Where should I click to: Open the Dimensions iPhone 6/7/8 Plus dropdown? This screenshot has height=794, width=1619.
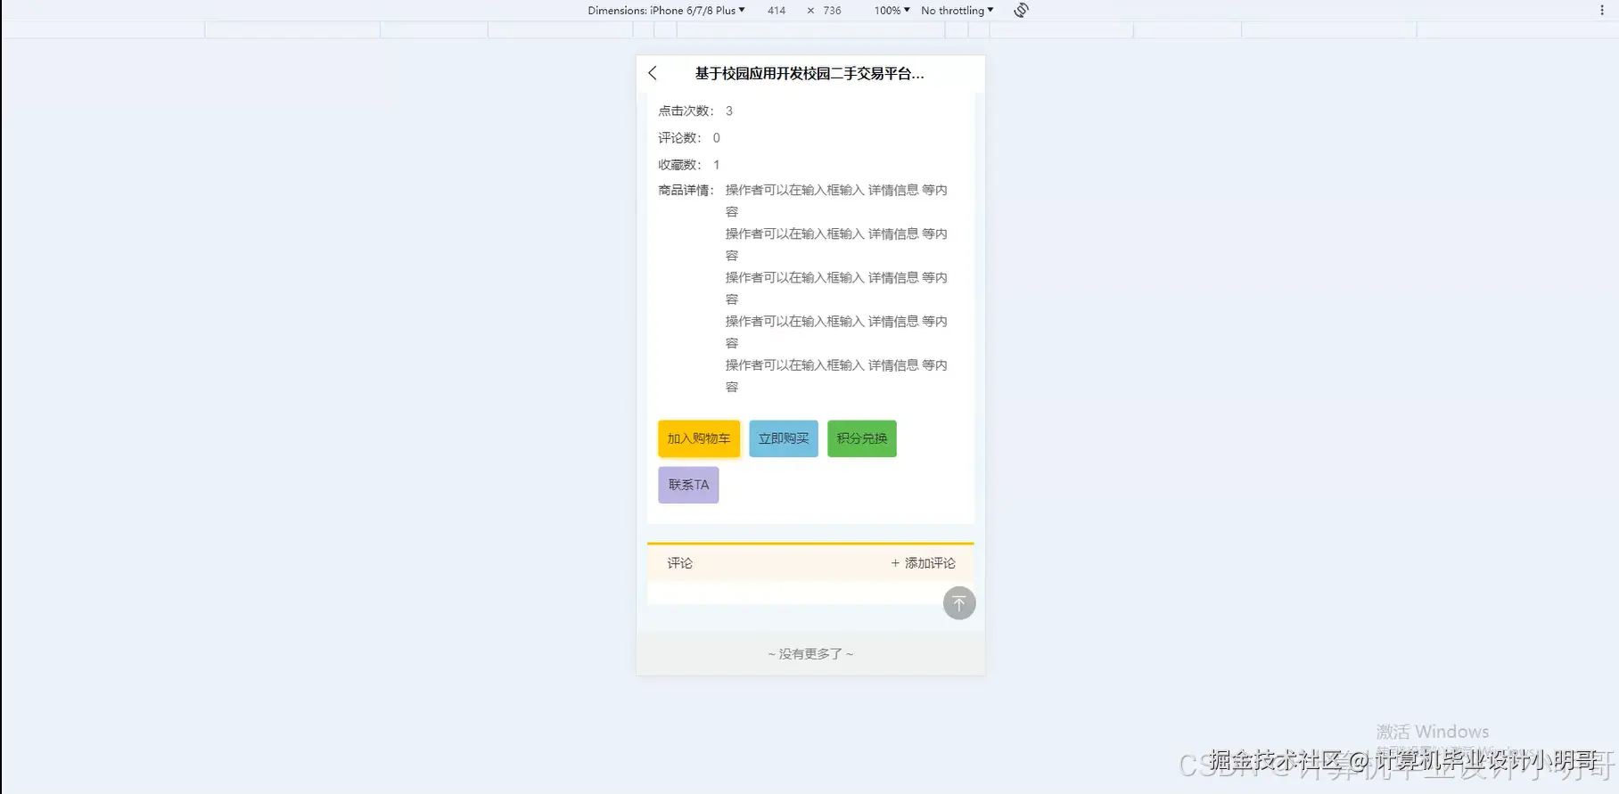coord(666,11)
